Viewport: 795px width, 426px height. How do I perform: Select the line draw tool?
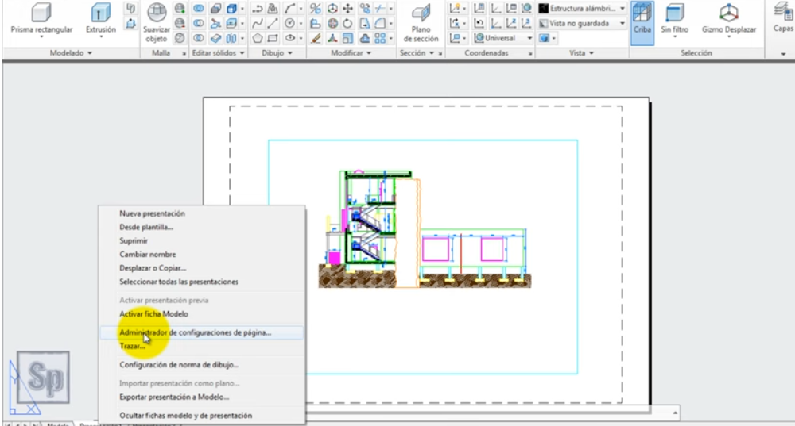(x=273, y=23)
